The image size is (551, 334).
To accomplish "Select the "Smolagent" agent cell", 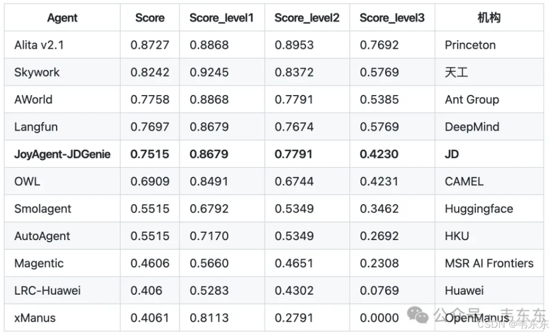I will pyautogui.click(x=43, y=209).
